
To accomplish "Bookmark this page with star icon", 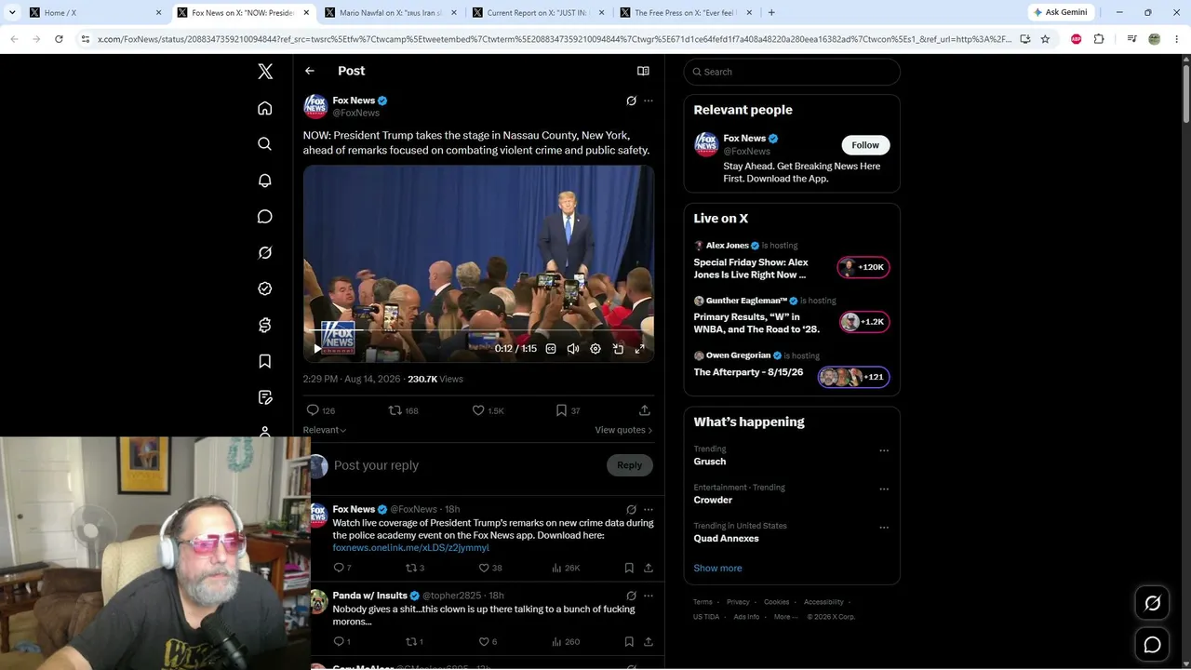I will click(x=1045, y=39).
